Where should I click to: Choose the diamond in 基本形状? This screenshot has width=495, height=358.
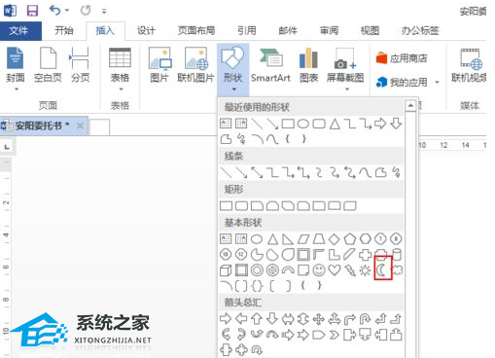335,239
